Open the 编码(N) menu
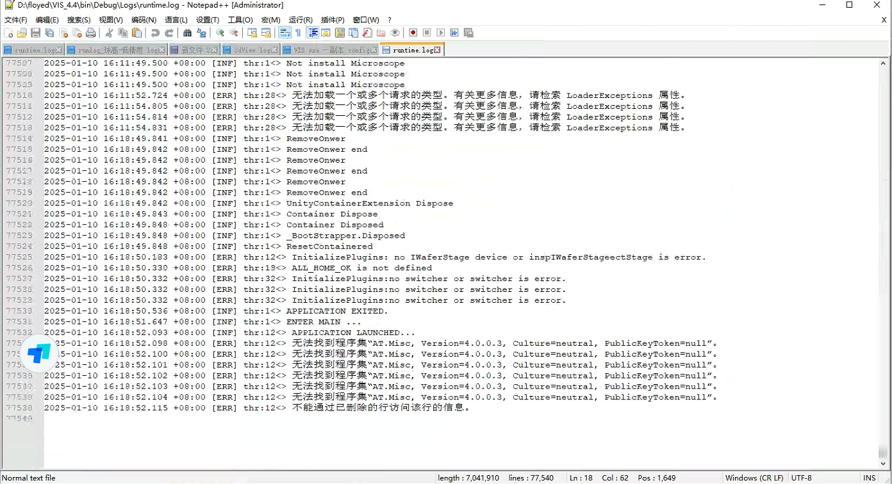The image size is (892, 484). click(x=144, y=20)
